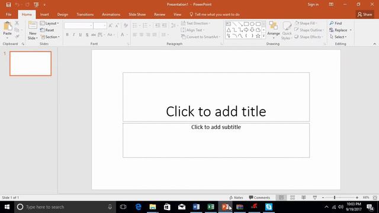The image size is (379, 213).
Task: Open the font name combo box
Action: point(79,25)
